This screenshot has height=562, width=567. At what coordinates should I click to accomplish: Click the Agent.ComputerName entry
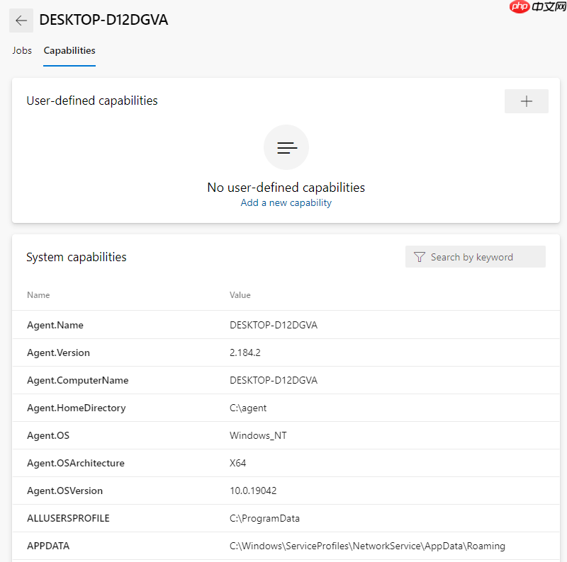coord(77,380)
